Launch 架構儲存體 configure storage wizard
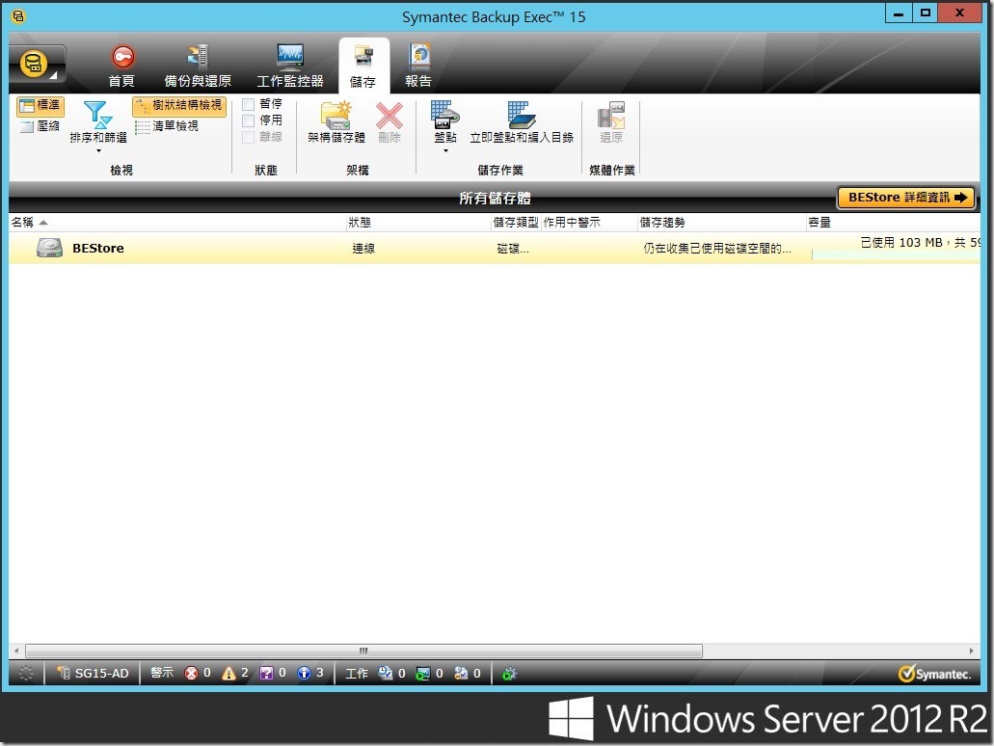Screen dimensions: 994x746 point(336,122)
